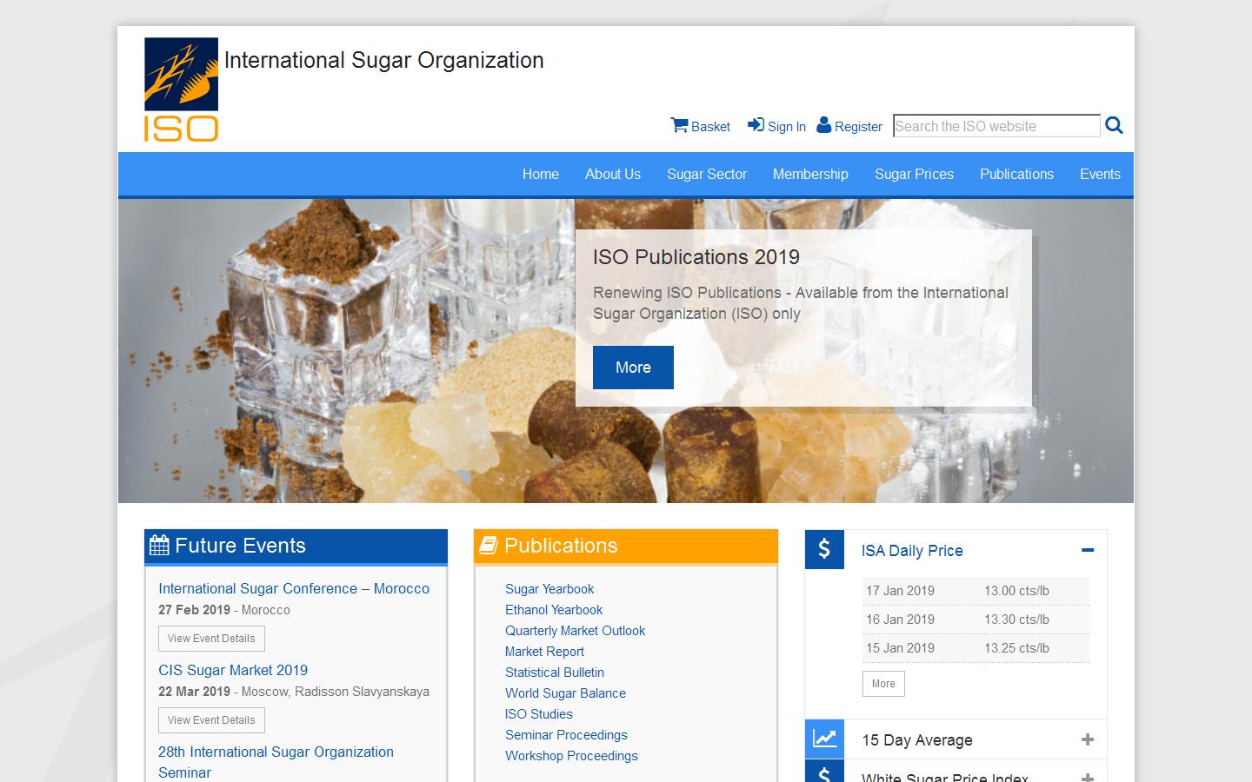
Task: Start a search with the magnifier icon
Action: point(1114,126)
